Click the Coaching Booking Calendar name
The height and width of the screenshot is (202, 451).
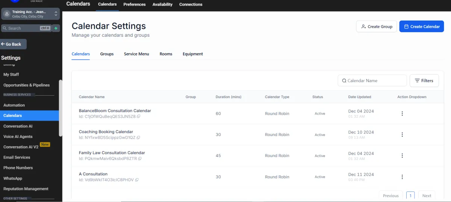(x=106, y=132)
